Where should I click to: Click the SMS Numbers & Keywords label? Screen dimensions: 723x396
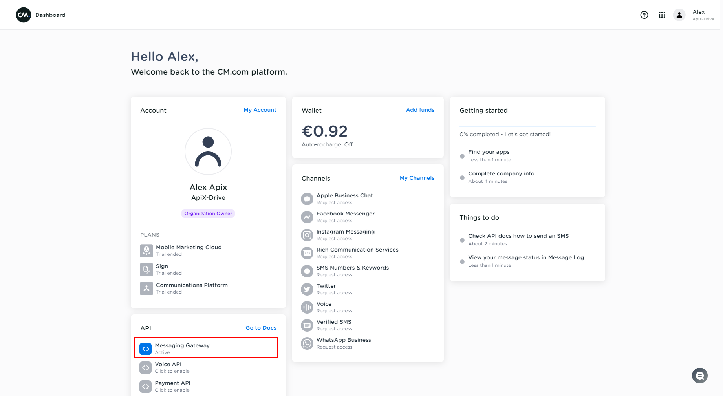(x=353, y=268)
